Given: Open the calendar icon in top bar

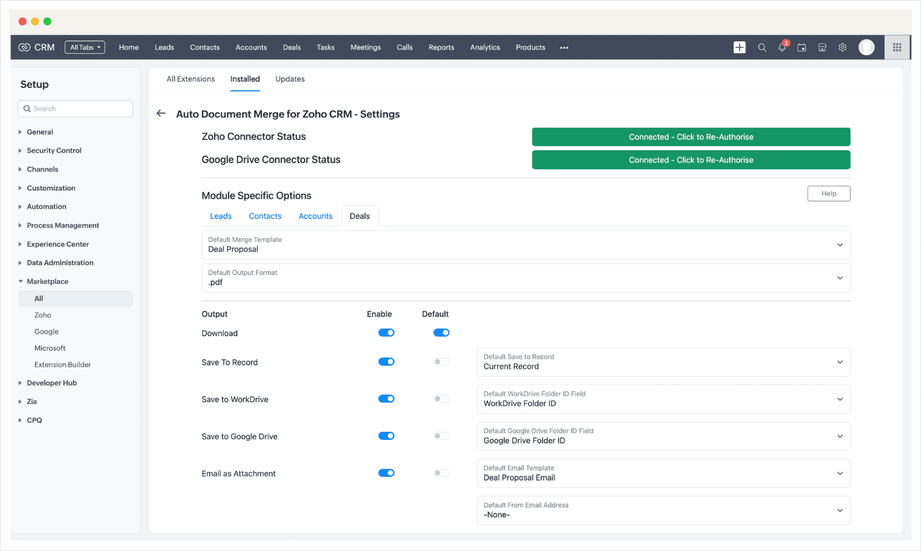Looking at the screenshot, I should point(802,47).
